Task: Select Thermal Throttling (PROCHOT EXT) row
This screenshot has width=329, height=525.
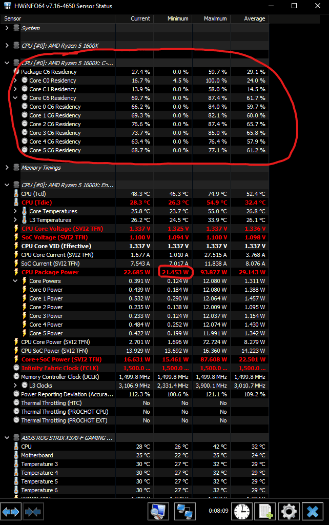Action: pyautogui.click(x=135, y=420)
